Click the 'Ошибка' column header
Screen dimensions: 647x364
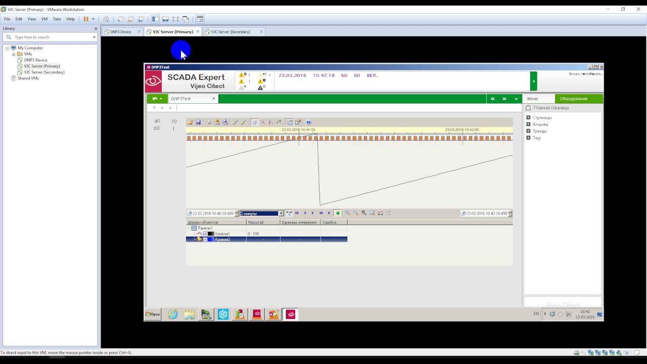334,222
